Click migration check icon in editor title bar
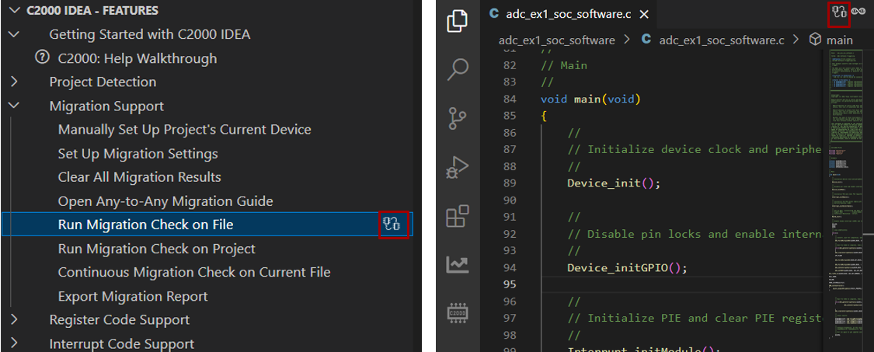This screenshot has width=874, height=352. click(838, 12)
